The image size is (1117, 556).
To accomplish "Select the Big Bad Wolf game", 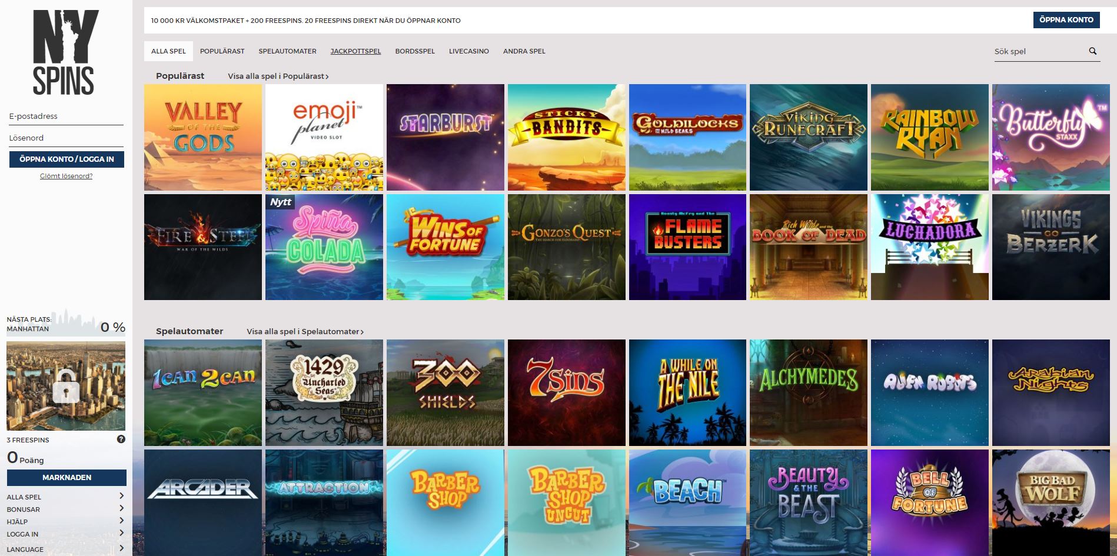I will [x=1050, y=502].
